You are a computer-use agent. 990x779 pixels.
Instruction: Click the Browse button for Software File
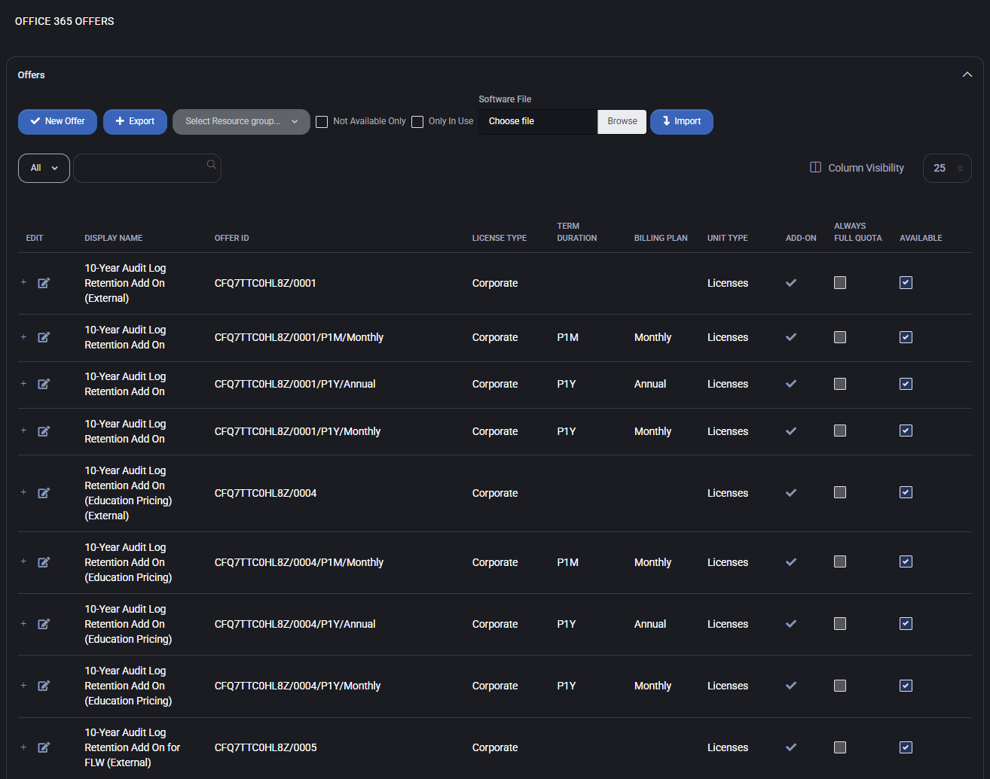click(621, 121)
